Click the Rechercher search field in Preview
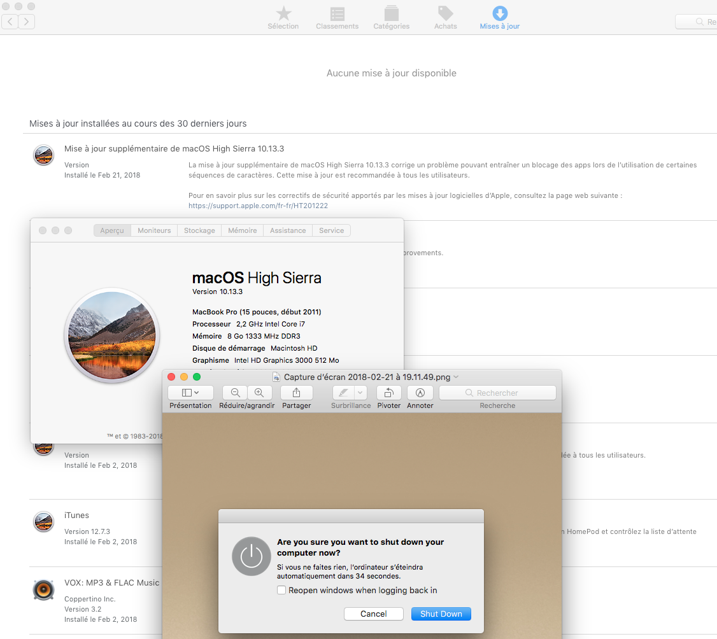 (497, 393)
